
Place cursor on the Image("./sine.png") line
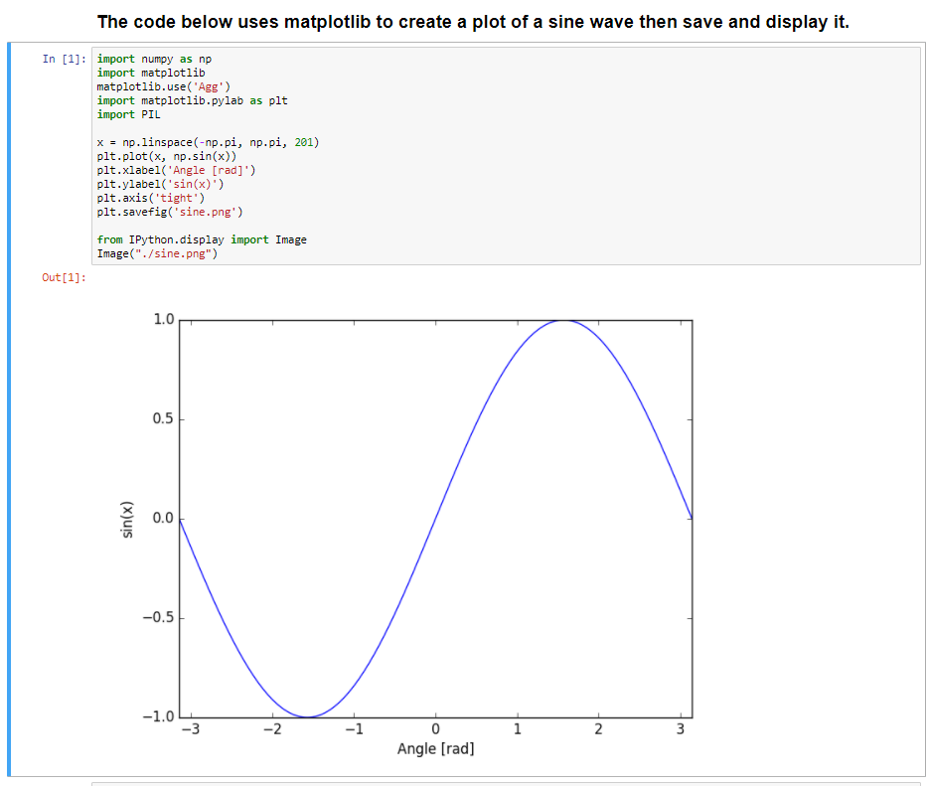(157, 253)
